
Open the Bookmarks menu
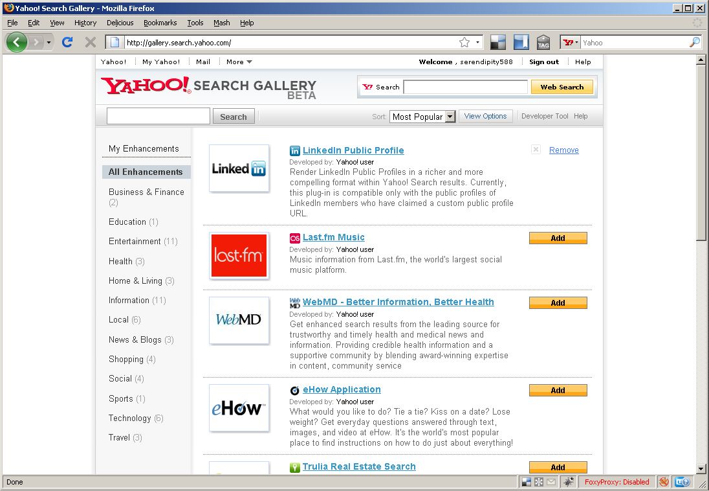tap(160, 23)
